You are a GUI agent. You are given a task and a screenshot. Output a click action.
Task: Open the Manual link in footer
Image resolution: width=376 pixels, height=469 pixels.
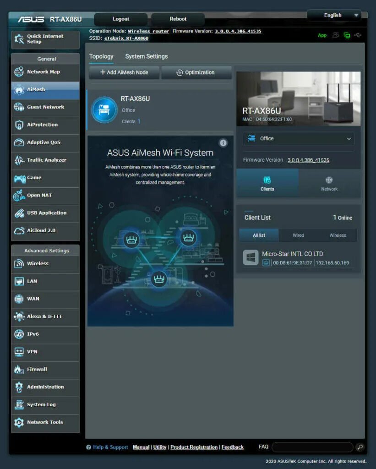tap(141, 447)
